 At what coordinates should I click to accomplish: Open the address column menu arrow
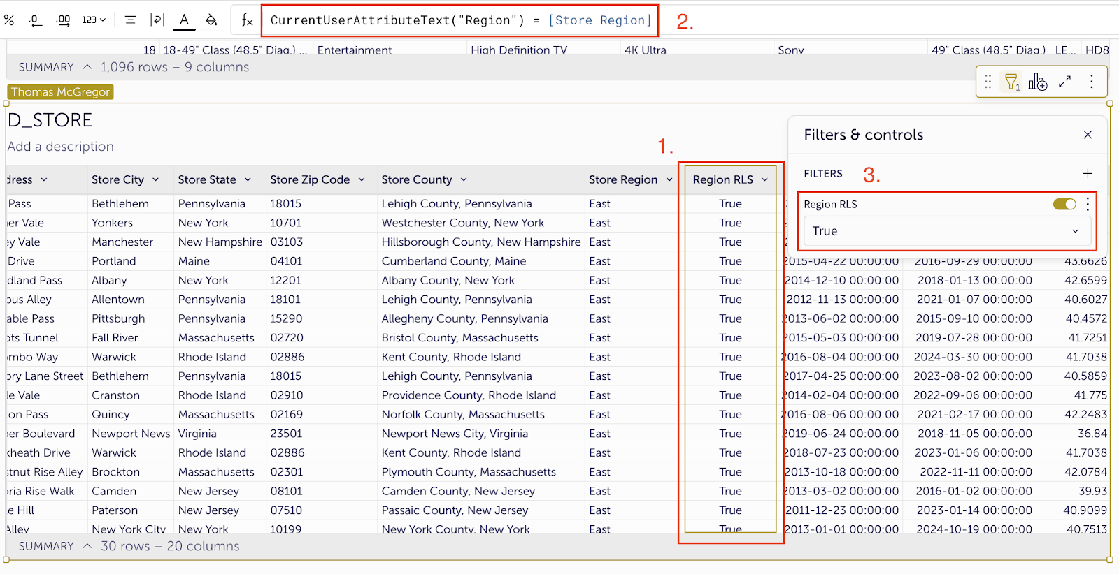coord(44,179)
